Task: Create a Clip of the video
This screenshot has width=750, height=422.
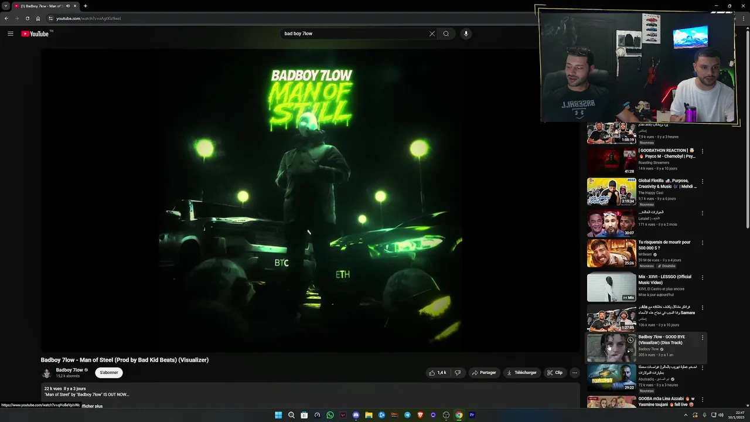Action: coord(554,372)
